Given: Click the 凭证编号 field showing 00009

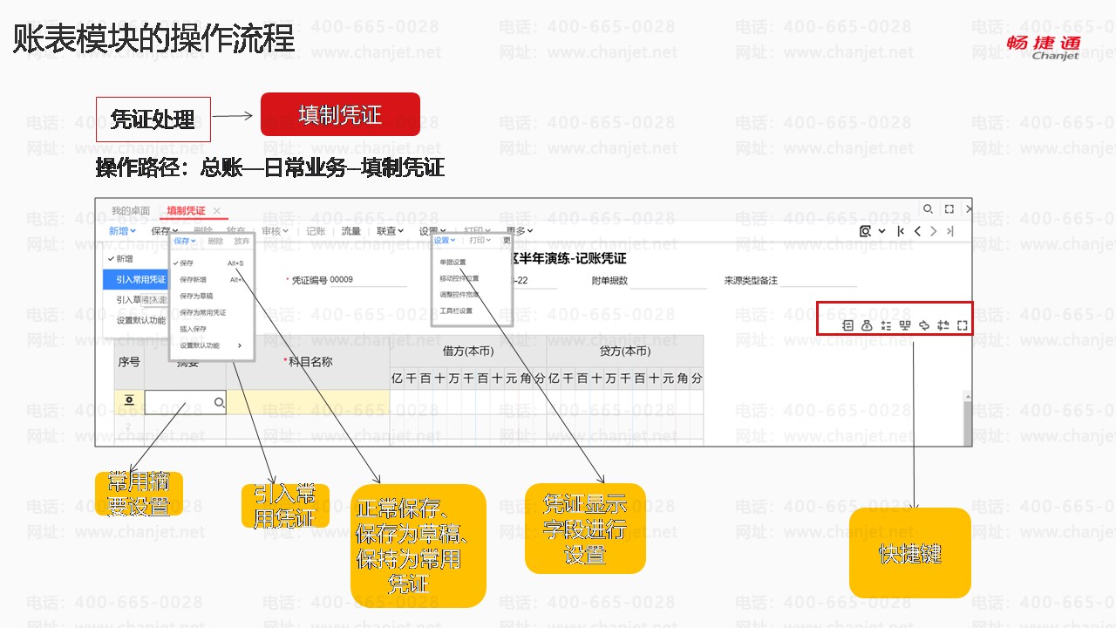Looking at the screenshot, I should tap(369, 280).
